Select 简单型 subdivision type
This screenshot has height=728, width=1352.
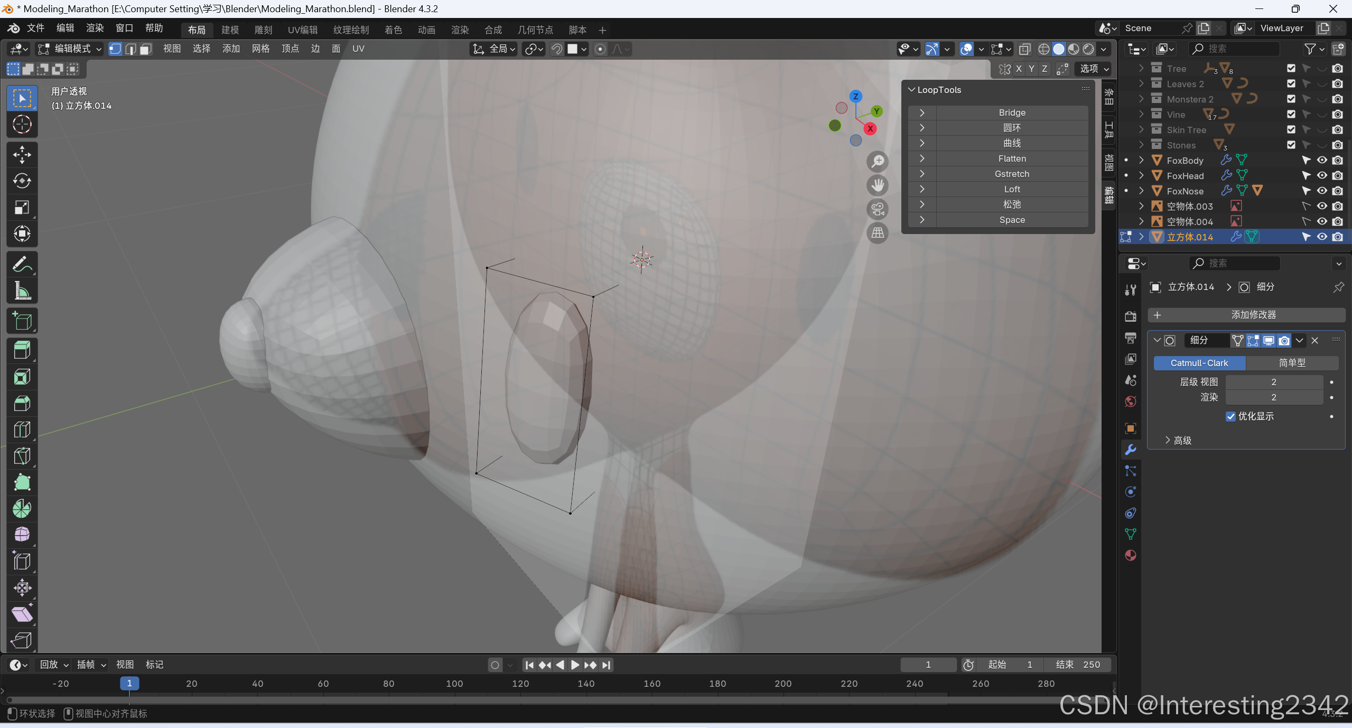pyautogui.click(x=1292, y=363)
